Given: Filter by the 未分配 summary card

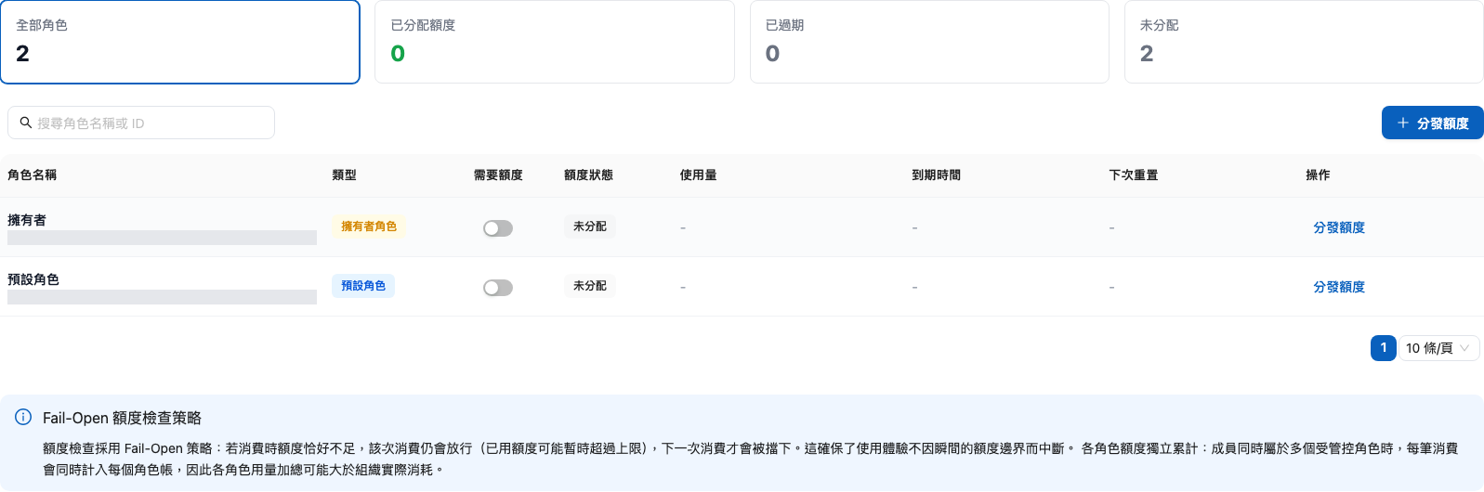Looking at the screenshot, I should (x=1304, y=42).
